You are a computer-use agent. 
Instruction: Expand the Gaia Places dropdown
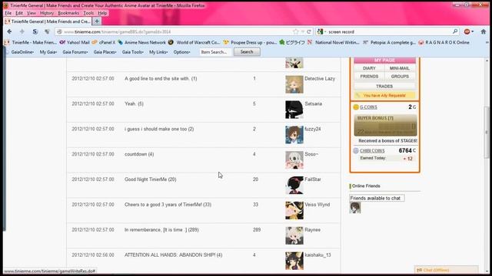point(105,52)
